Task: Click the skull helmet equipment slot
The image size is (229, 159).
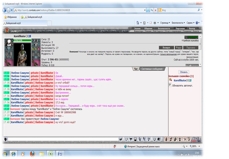Action: click(9, 44)
